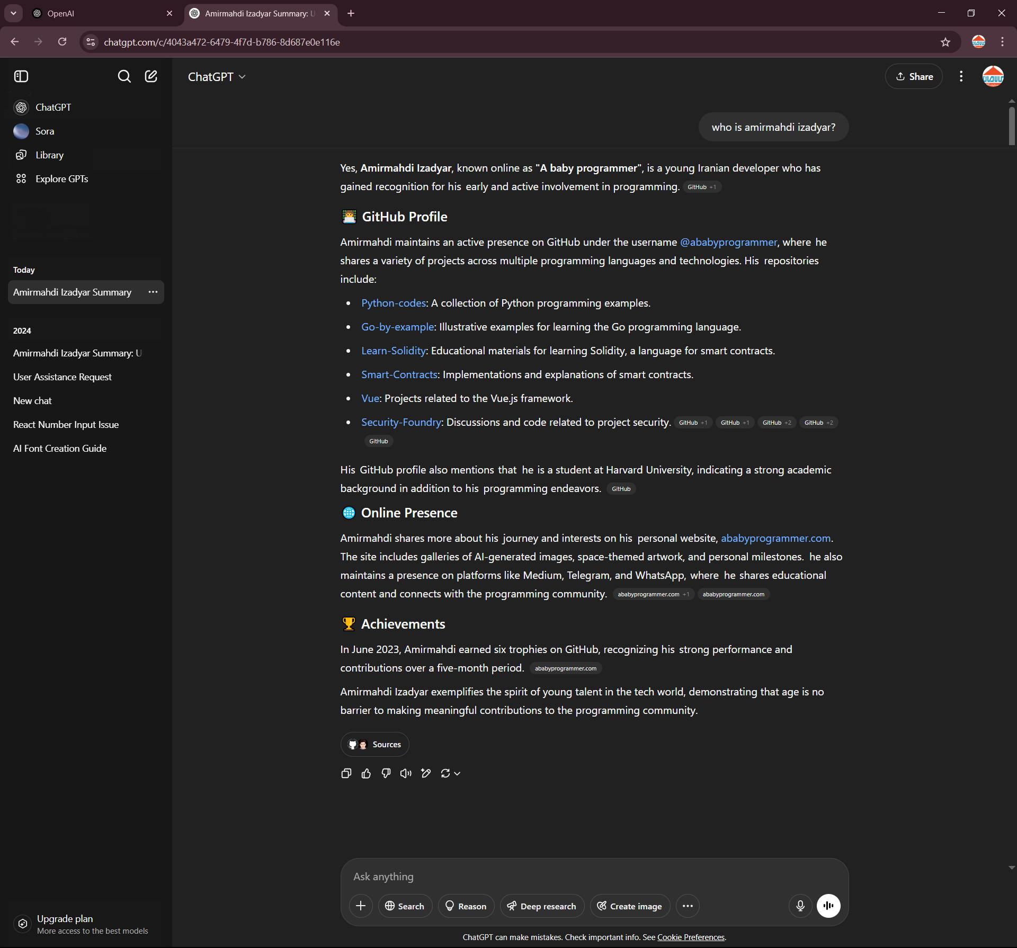
Task: Open the Cookie Preferences link
Action: [691, 937]
